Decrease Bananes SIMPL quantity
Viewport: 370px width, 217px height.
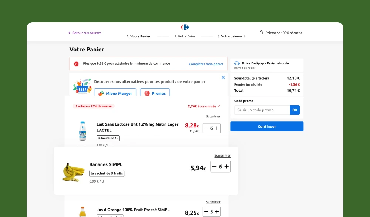tap(214, 167)
